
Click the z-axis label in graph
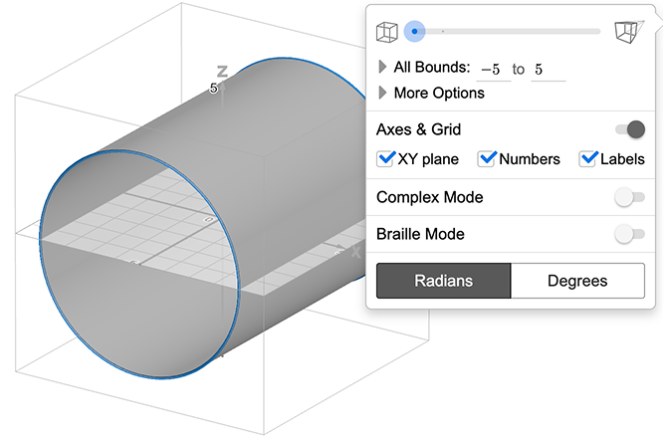[x=223, y=72]
